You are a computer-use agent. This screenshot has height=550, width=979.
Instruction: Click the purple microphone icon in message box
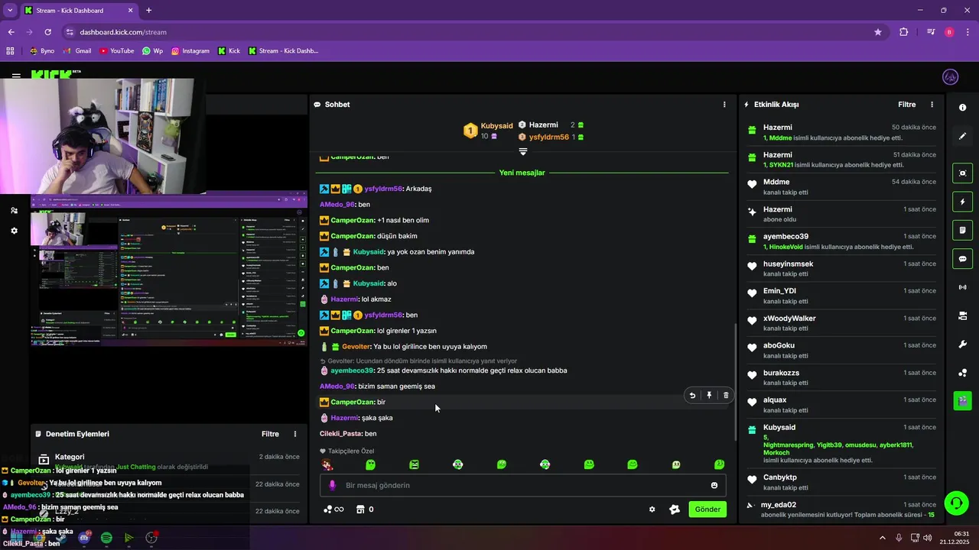coord(332,485)
